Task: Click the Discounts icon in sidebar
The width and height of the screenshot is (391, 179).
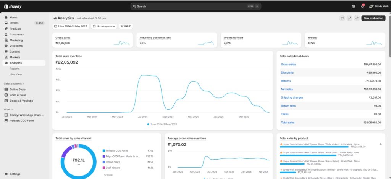Action: [x=6, y=46]
